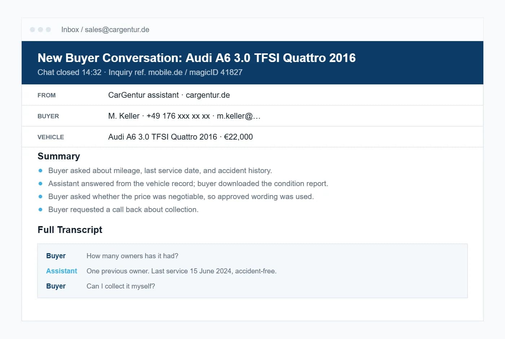Viewport: 505px width, 339px height.
Task: Click the VEHICLE field label
Action: (50, 137)
